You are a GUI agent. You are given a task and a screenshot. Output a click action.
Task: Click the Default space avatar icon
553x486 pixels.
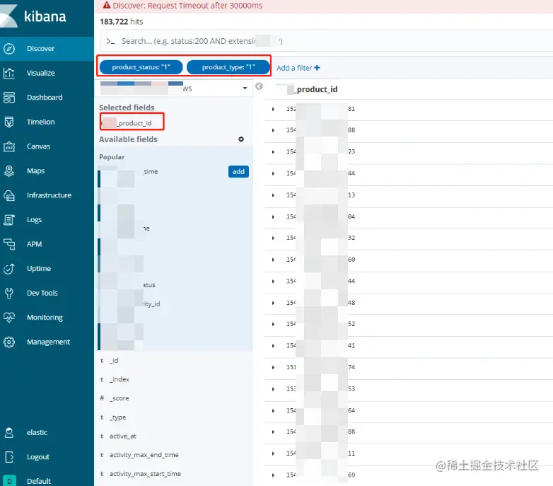[9, 481]
